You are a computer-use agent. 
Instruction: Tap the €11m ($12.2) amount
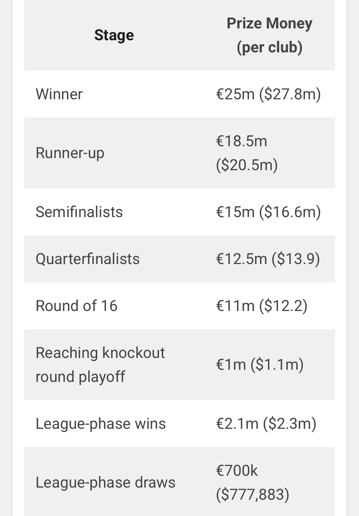[262, 306]
